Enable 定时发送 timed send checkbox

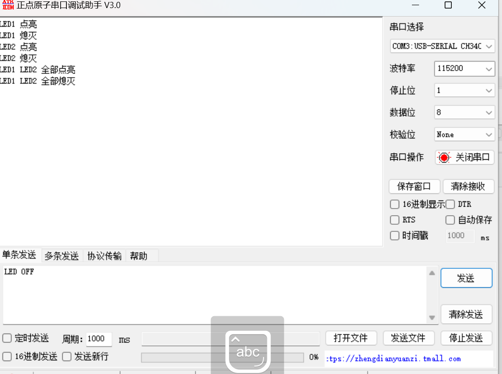[x=7, y=338]
